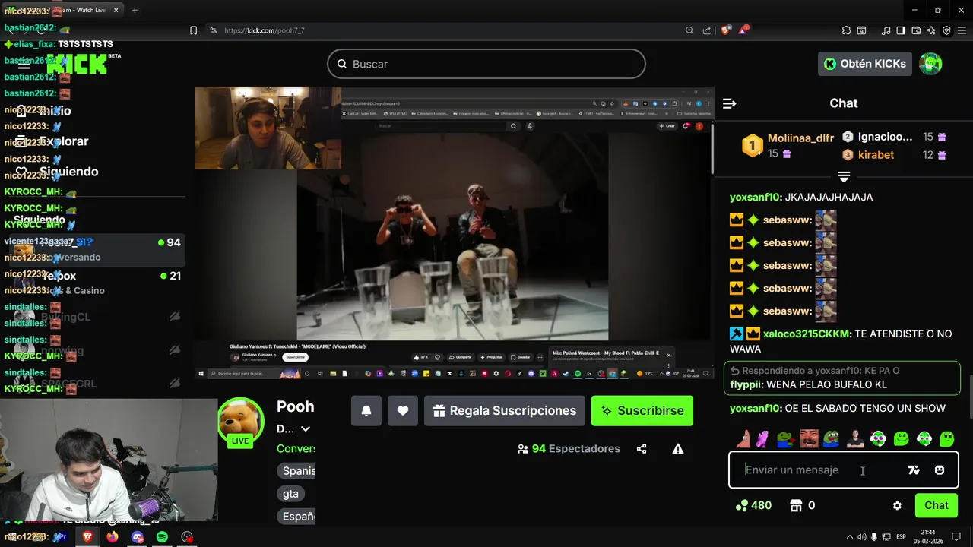973x547 pixels.
Task: Click the Obtén KICKs button
Action: coord(865,64)
